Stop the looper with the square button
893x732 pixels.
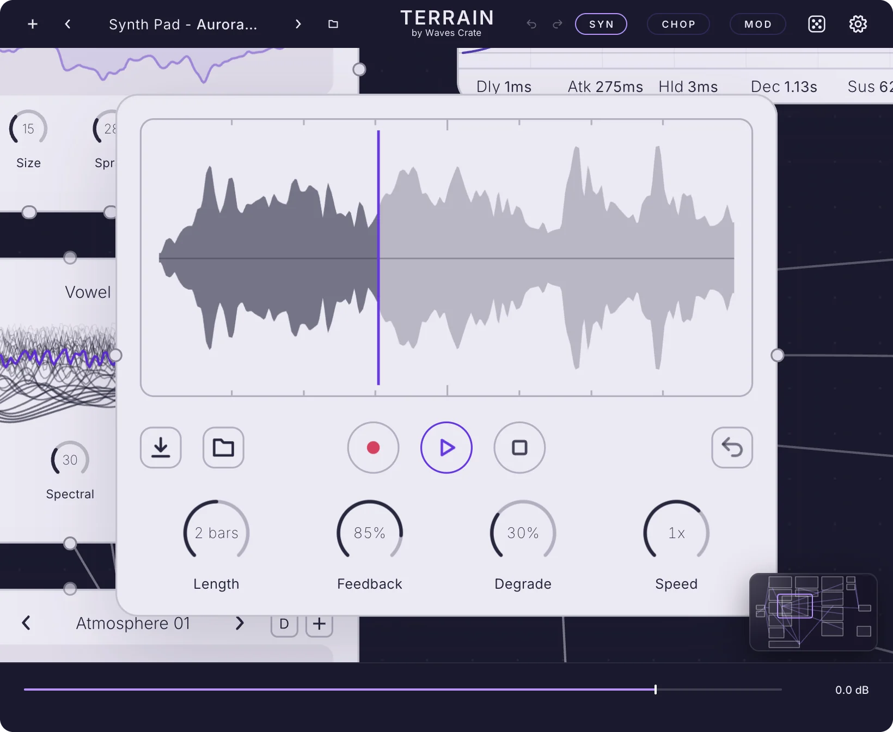tap(519, 448)
